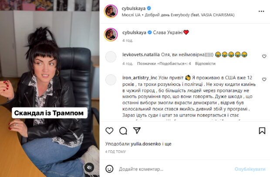Viewport: 270px width, 177px height.
Task: Open emoji picker smiley icon
Action: 109,169
